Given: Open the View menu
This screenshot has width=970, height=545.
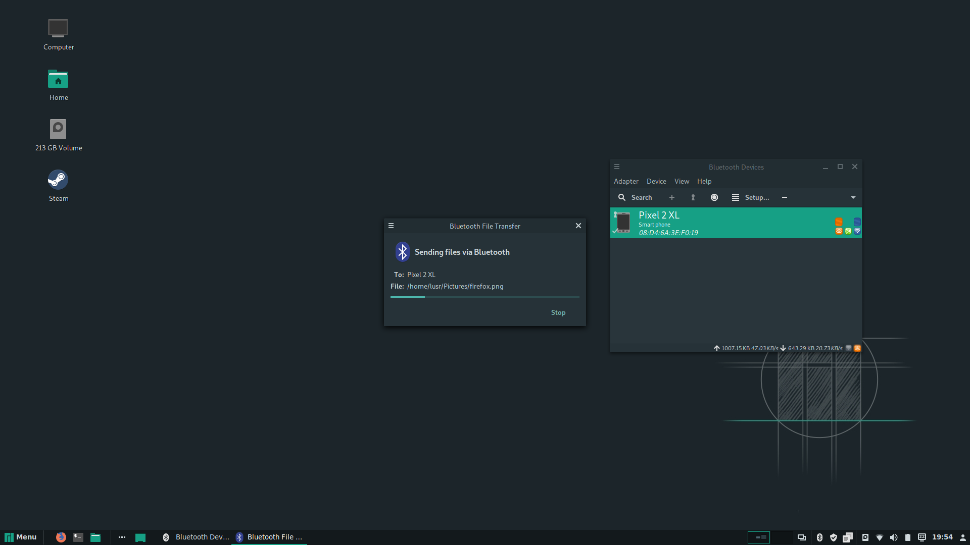Looking at the screenshot, I should click(x=682, y=181).
